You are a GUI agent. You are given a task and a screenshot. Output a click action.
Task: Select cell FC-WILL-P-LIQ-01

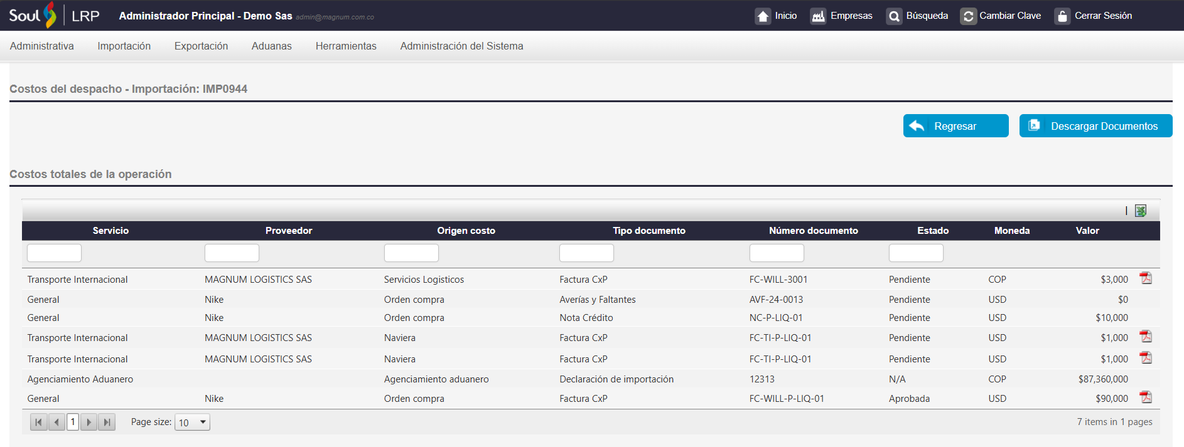click(x=787, y=399)
